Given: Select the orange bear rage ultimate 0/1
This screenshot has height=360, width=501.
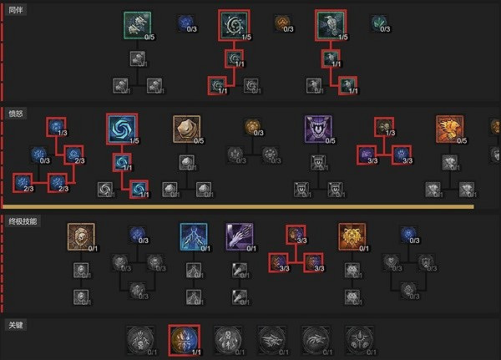Looking at the screenshot, I should [352, 237].
